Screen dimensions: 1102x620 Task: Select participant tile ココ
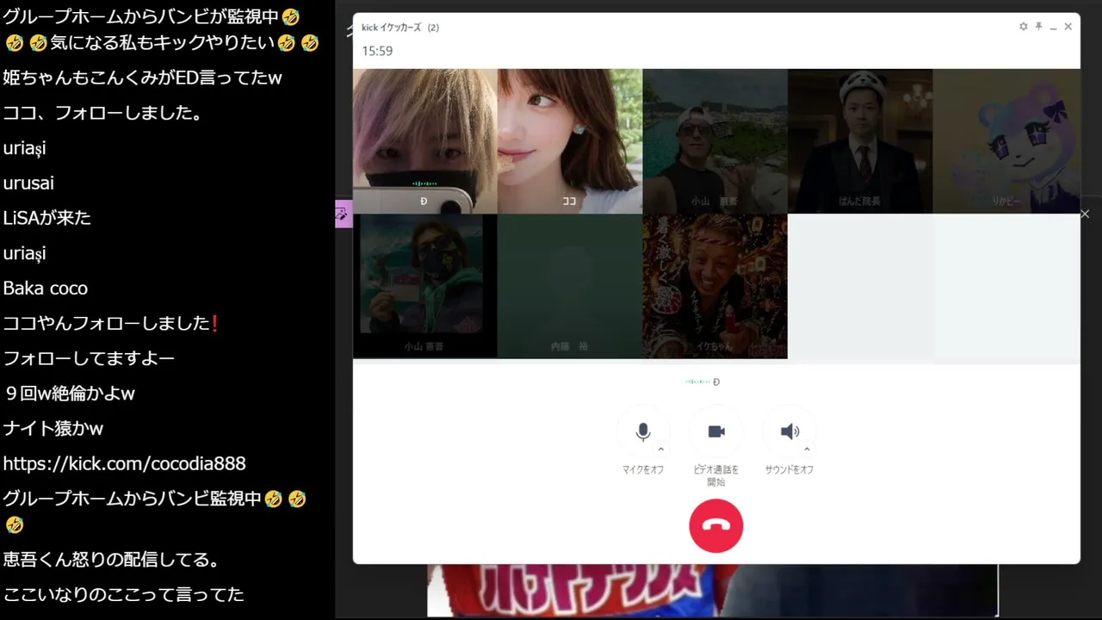point(570,141)
